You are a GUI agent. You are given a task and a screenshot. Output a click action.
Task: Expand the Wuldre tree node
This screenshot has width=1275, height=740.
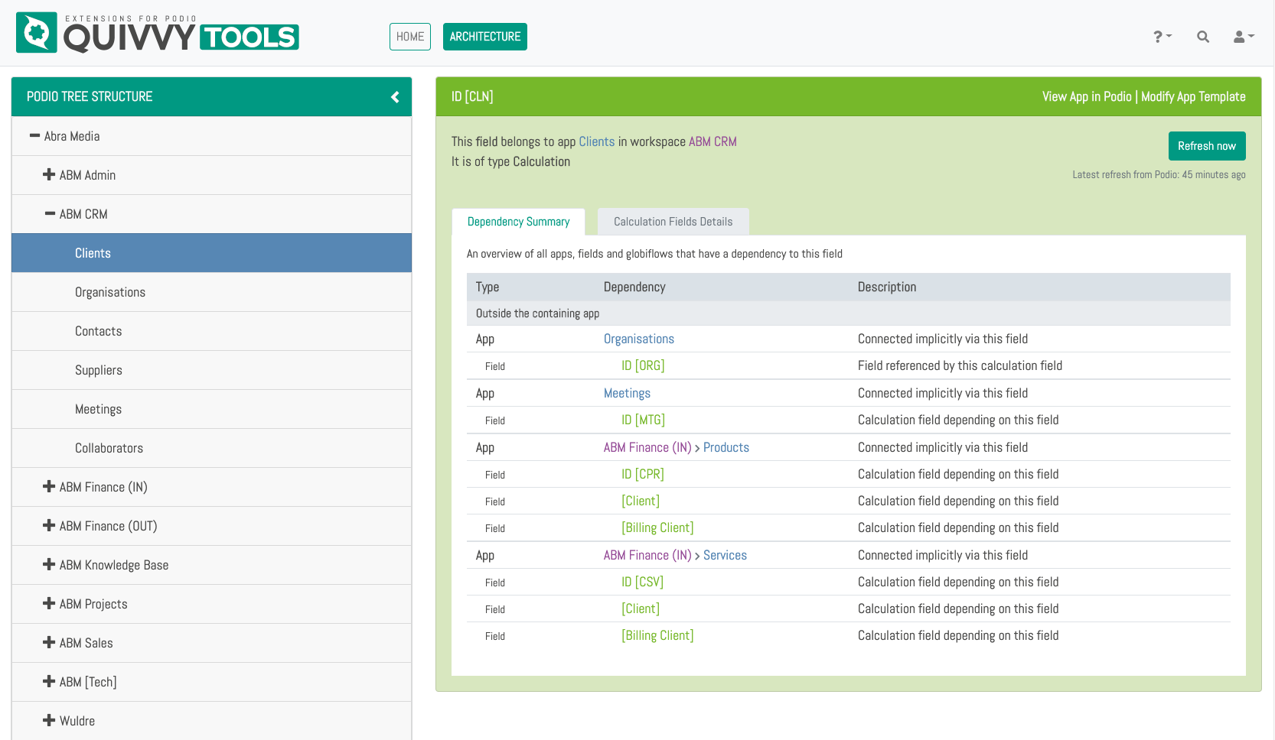point(49,721)
